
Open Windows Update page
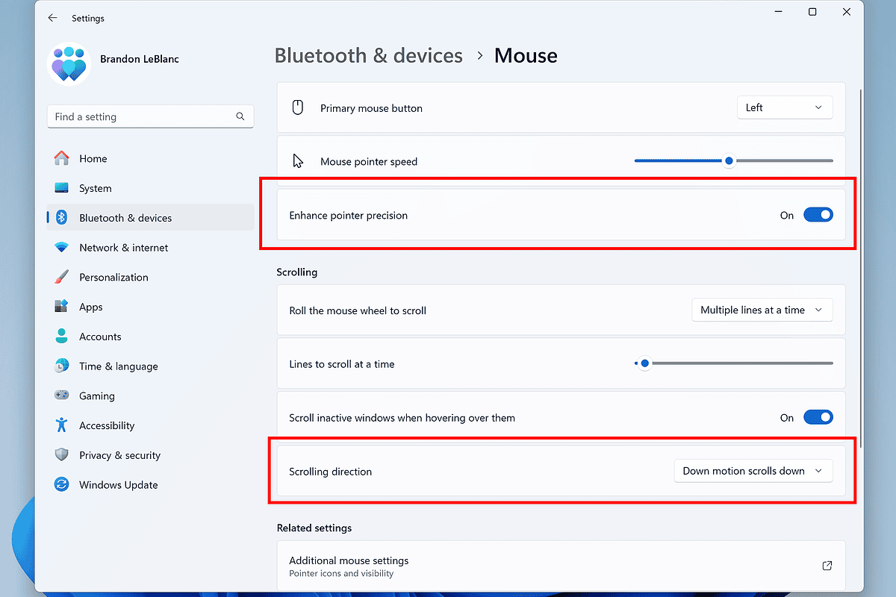pyautogui.click(x=150, y=484)
